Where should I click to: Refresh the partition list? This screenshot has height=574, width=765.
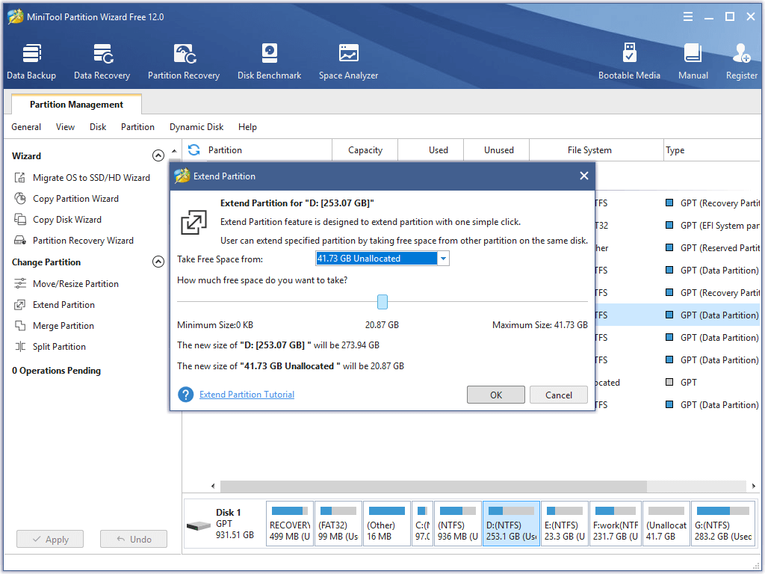tap(193, 149)
